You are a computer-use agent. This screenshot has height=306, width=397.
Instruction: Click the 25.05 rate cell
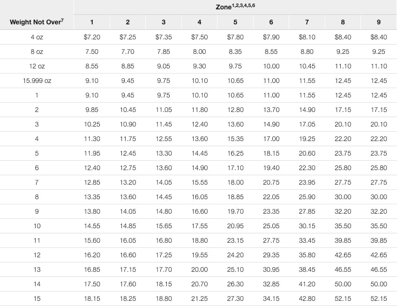tap(271, 226)
